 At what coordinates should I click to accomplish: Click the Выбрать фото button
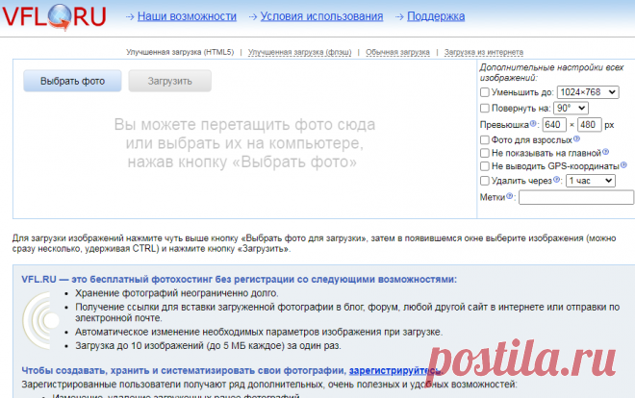[x=72, y=81]
